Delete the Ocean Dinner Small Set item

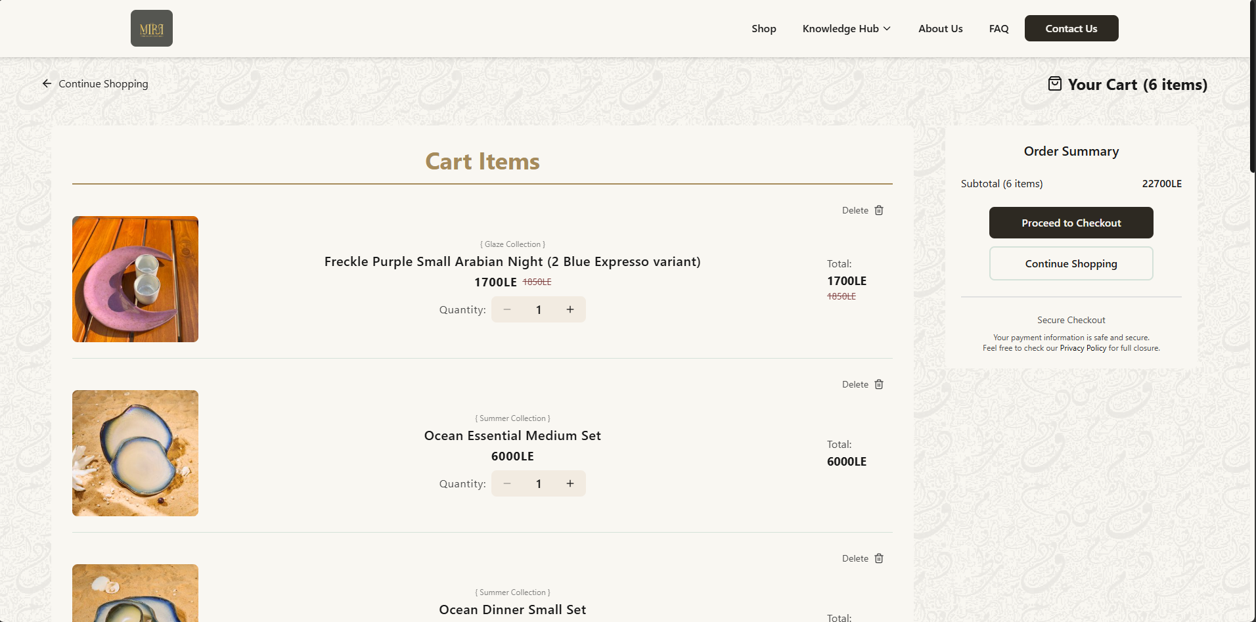point(863,558)
